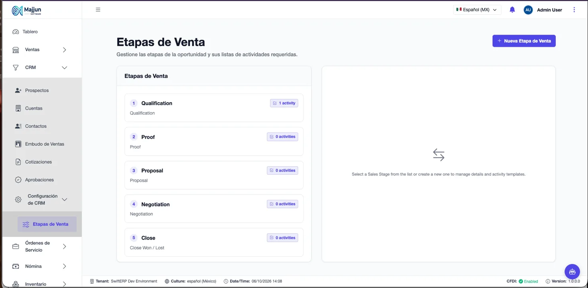Open the Español (MX) language dropdown

point(477,10)
